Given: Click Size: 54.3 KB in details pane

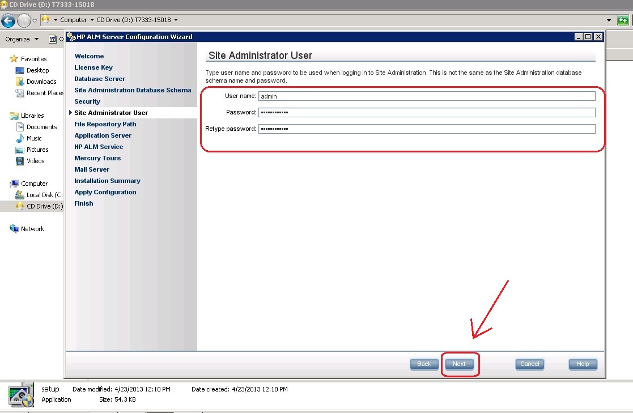Looking at the screenshot, I should click(x=117, y=399).
